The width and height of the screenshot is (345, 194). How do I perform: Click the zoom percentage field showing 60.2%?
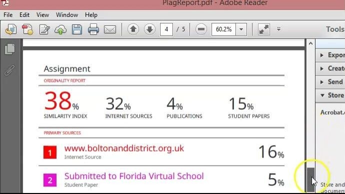pyautogui.click(x=223, y=29)
